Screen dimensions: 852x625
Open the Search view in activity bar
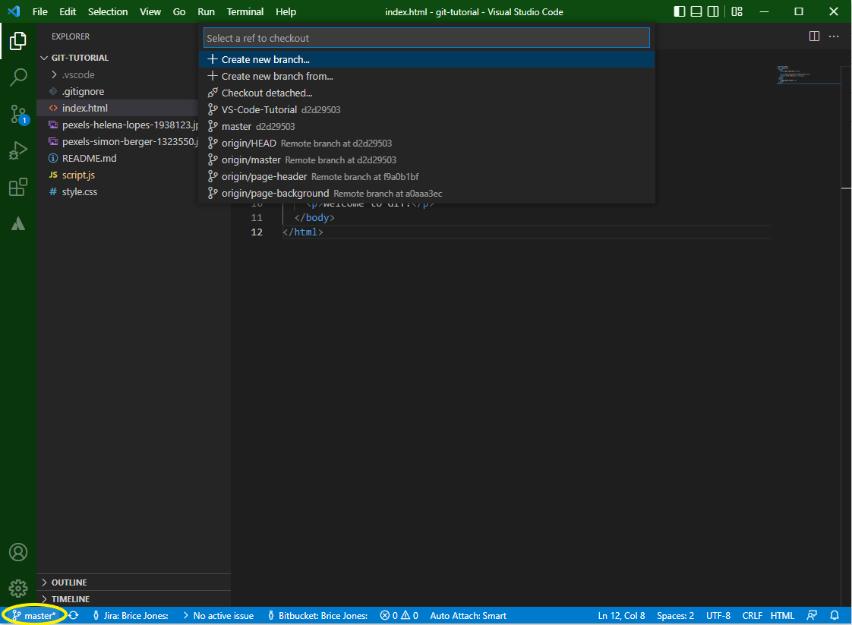pos(18,77)
